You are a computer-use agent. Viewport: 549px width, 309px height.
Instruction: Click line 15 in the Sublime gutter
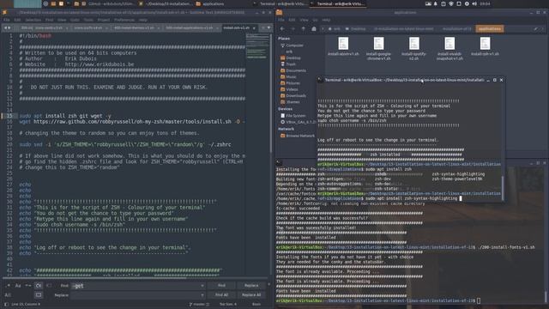click(x=9, y=116)
